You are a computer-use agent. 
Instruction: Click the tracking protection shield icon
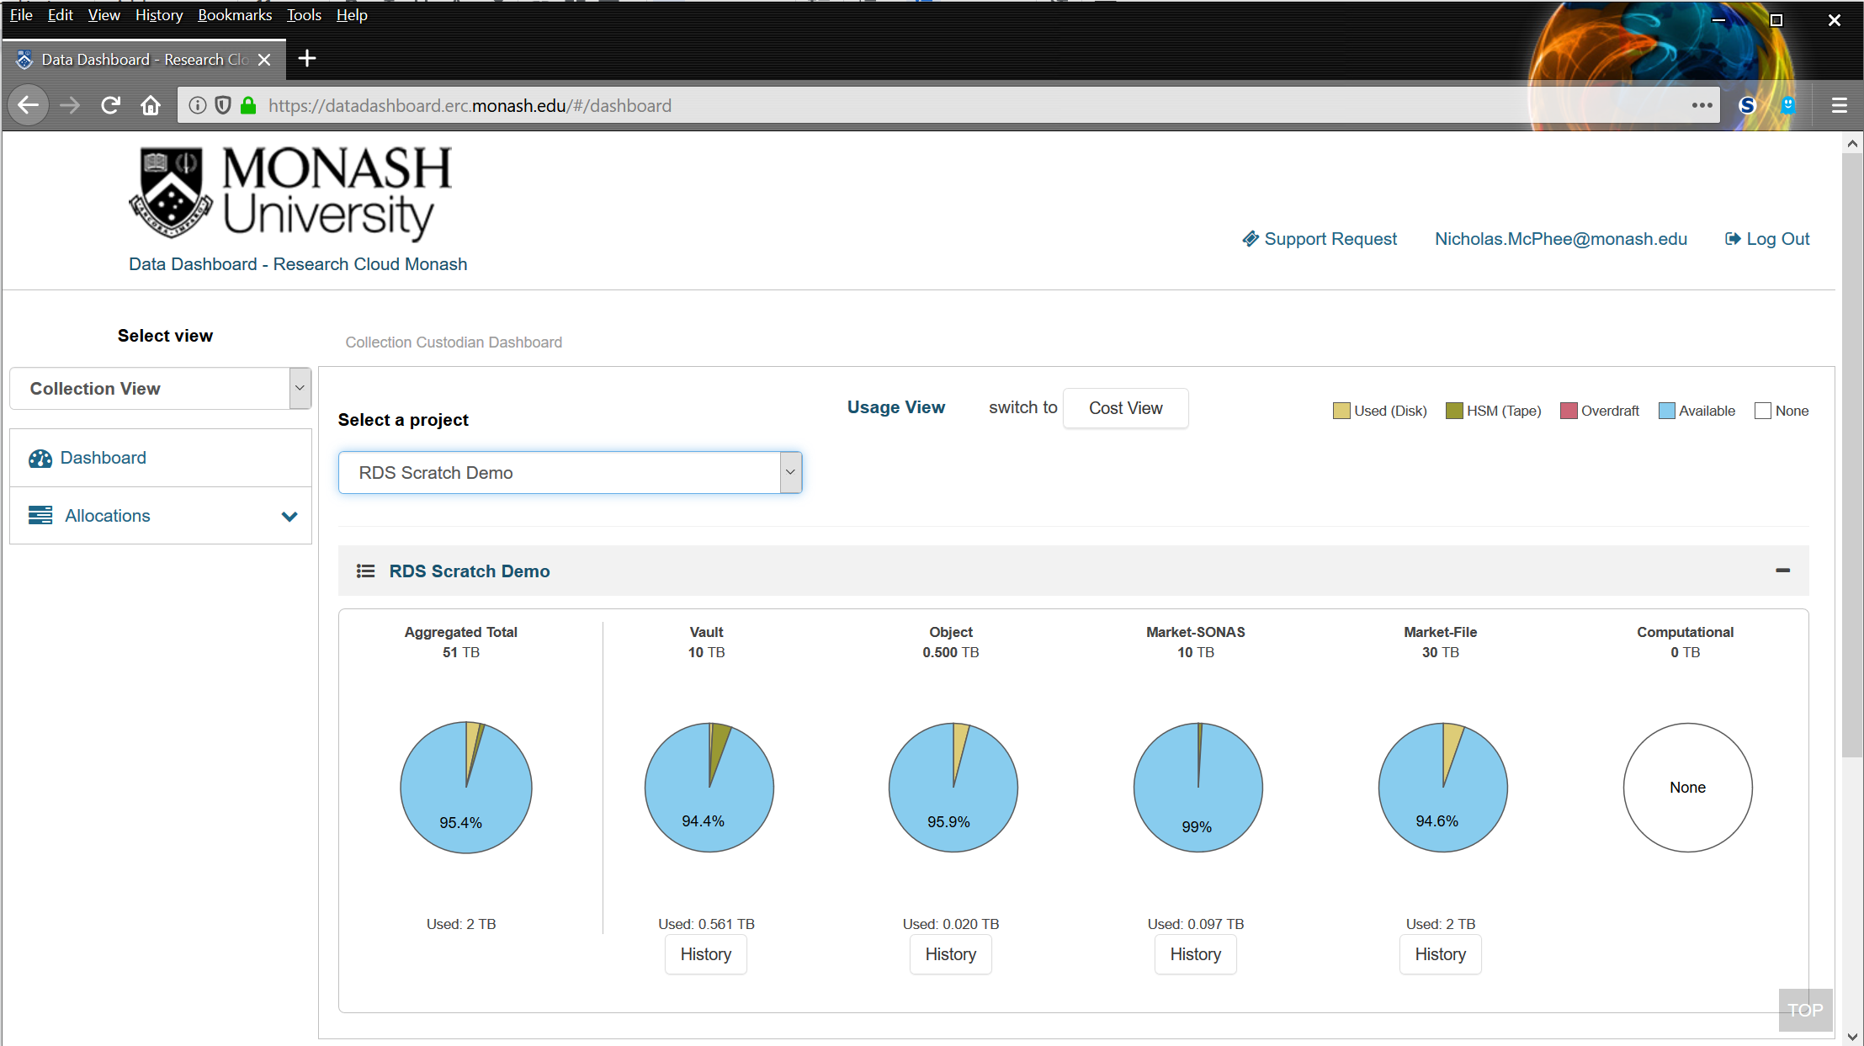(223, 105)
